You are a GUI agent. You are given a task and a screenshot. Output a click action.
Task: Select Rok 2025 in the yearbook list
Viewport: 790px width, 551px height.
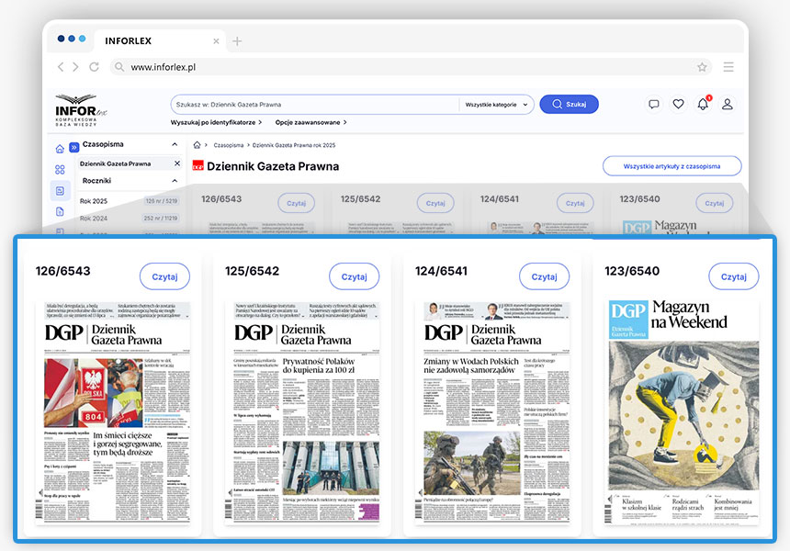pyautogui.click(x=94, y=200)
